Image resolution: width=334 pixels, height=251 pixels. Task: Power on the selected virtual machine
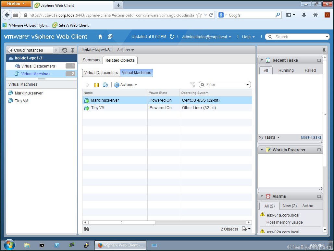pyautogui.click(x=88, y=85)
